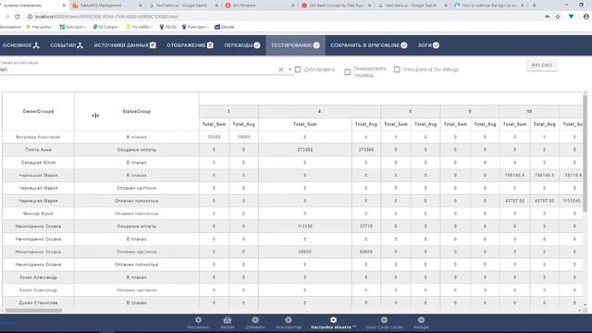
Task: Switch to the Pinterest browser tab
Action: click(x=259, y=6)
